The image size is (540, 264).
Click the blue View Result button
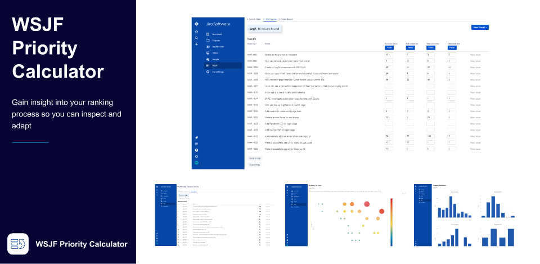click(479, 27)
